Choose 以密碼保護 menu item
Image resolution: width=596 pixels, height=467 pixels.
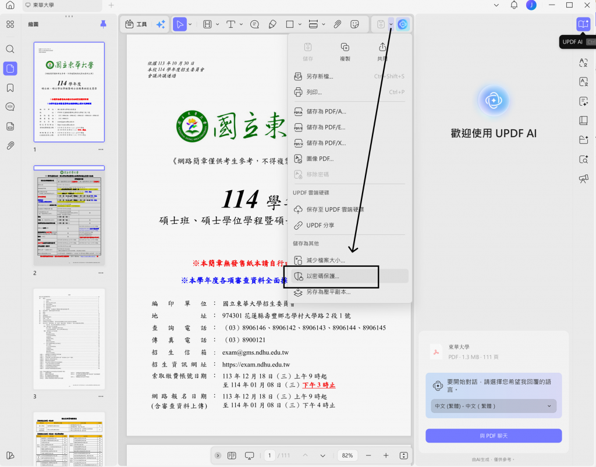point(349,276)
